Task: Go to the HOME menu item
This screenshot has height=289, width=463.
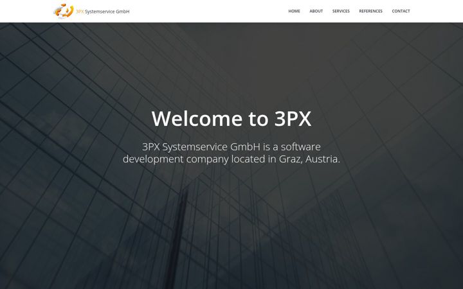Action: pos(294,11)
